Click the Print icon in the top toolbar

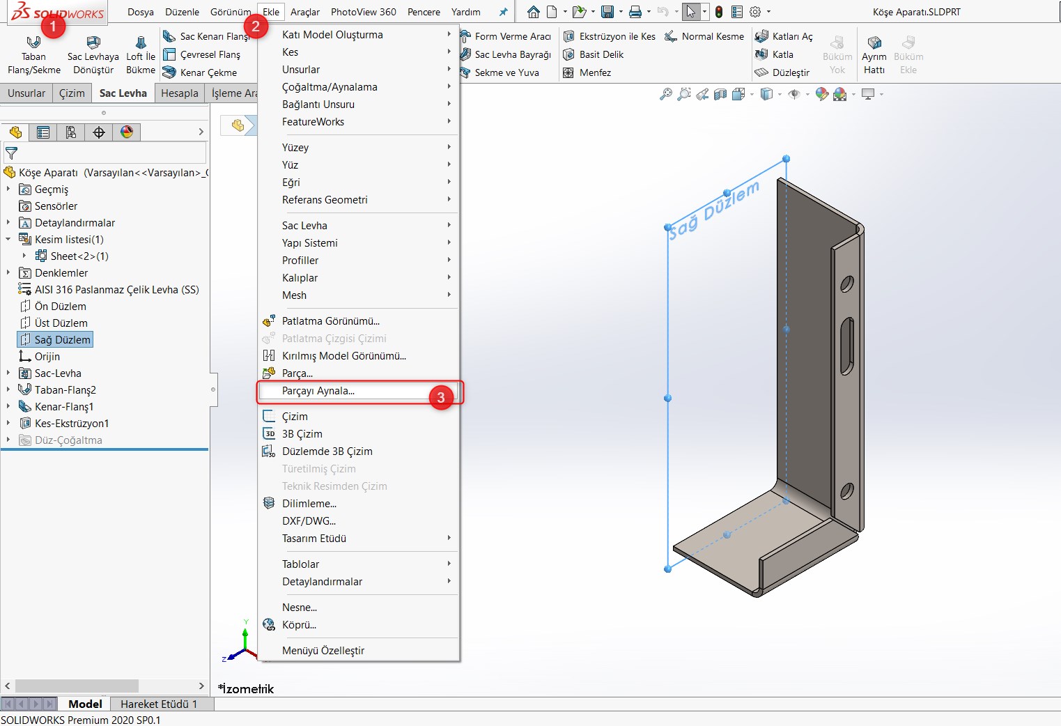[x=635, y=12]
